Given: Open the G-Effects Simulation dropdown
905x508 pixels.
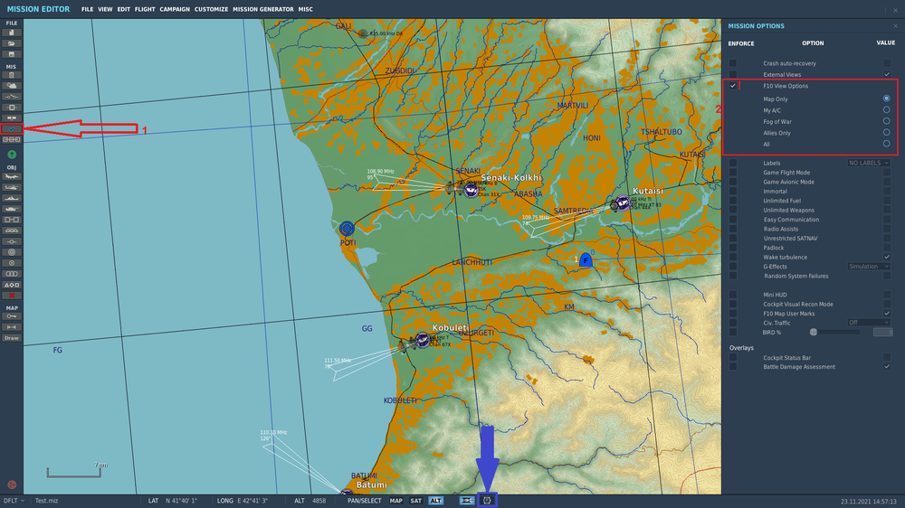Looking at the screenshot, I should 869,267.
